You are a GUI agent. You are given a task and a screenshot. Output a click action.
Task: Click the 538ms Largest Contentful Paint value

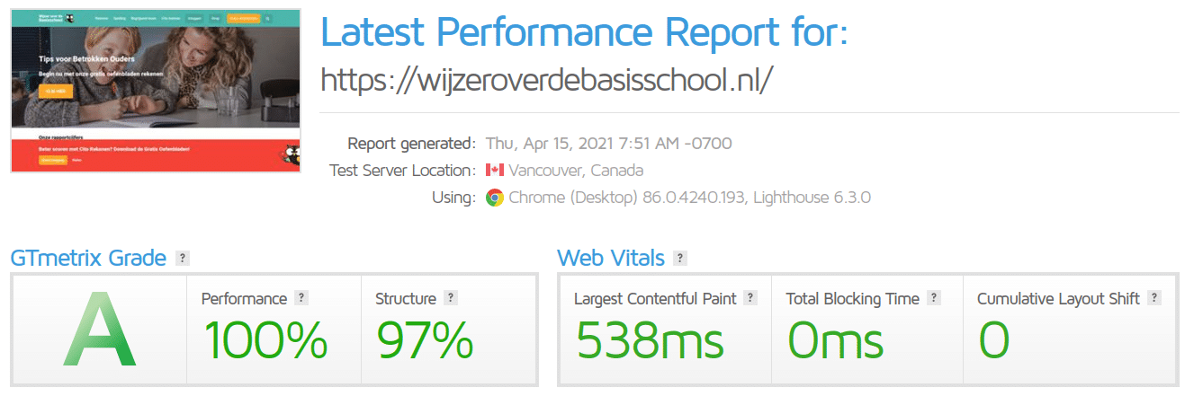650,341
